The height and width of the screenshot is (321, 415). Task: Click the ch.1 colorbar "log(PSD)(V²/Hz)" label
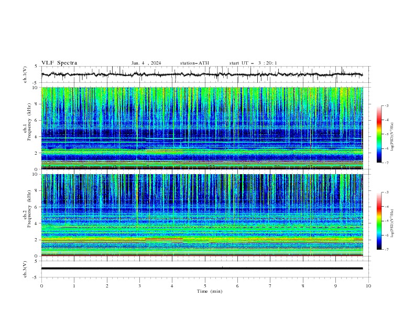point(392,137)
